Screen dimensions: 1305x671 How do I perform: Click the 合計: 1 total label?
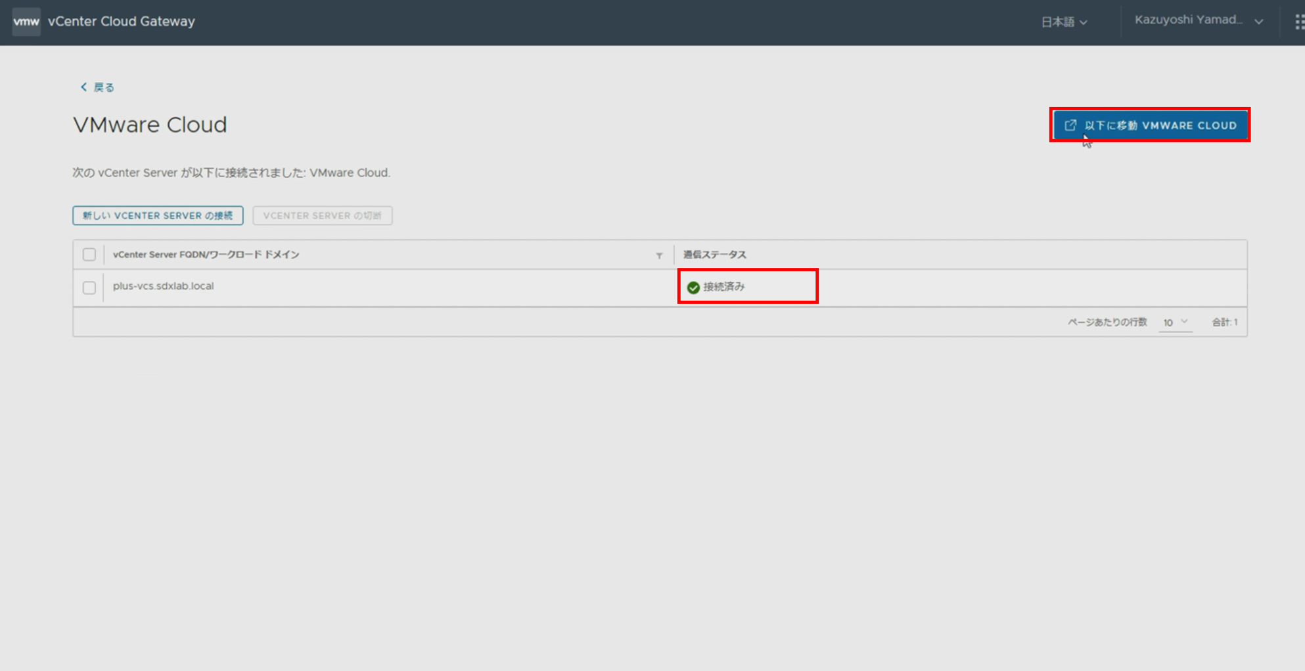pos(1225,322)
